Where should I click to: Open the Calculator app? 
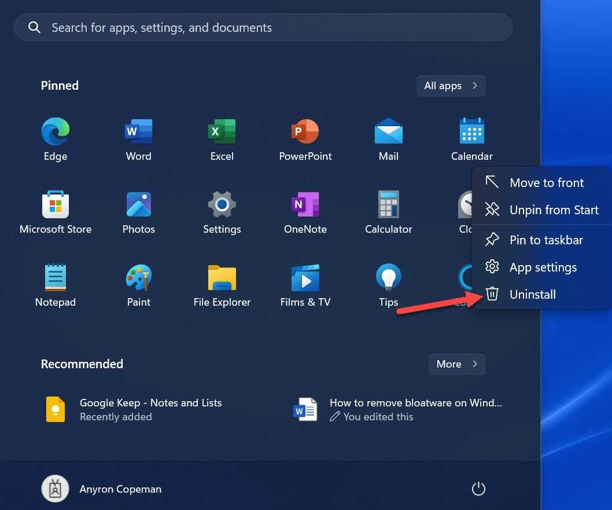[x=388, y=212]
